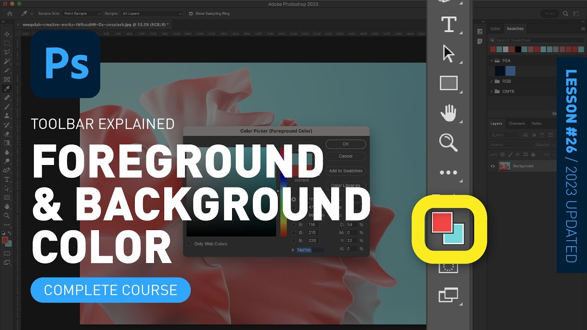Click OK in the Color Picker

click(346, 144)
